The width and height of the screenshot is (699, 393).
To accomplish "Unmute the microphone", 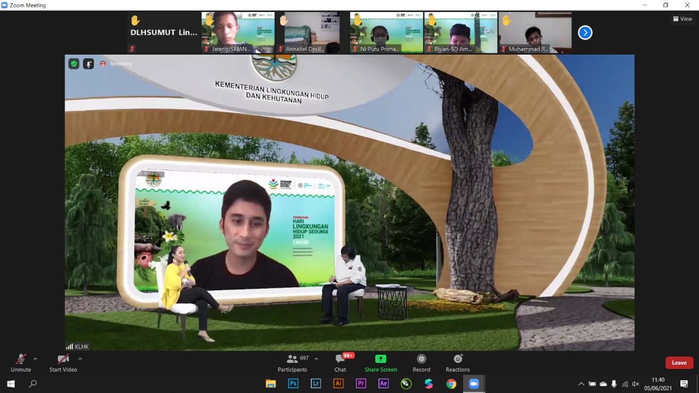I will click(21, 363).
